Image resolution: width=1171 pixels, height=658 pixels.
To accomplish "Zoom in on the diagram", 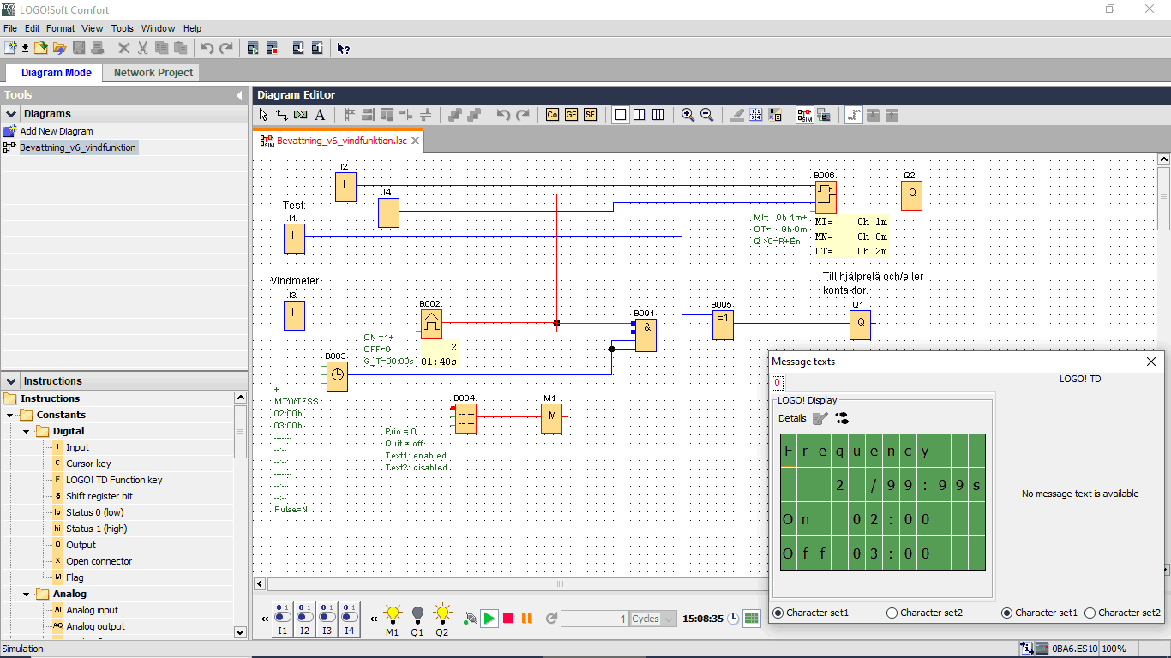I will pyautogui.click(x=688, y=115).
